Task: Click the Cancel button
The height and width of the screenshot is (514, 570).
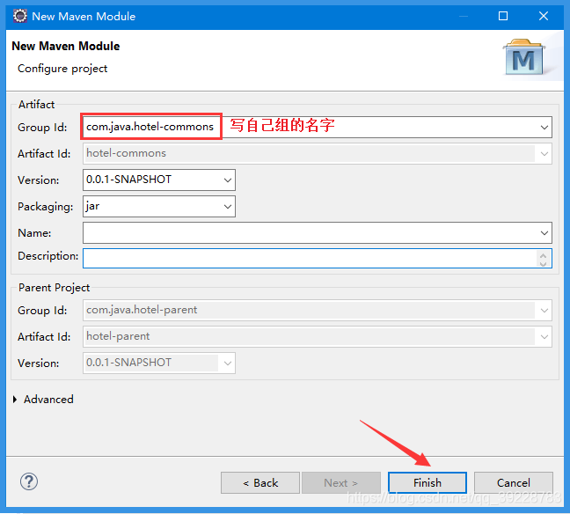Action: (514, 482)
